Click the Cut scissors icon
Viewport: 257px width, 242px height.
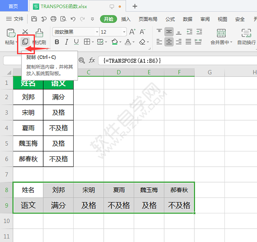click(25, 32)
